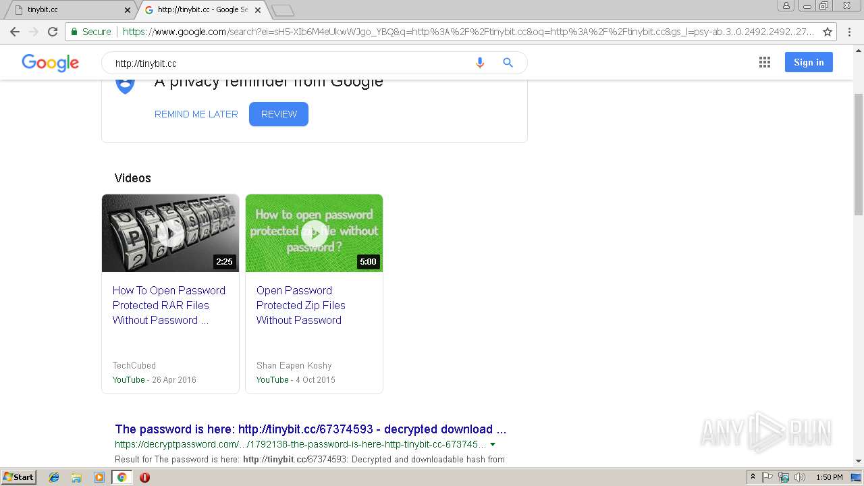This screenshot has height=486, width=864.
Task: Open volume speaker tray icon
Action: pos(800,477)
